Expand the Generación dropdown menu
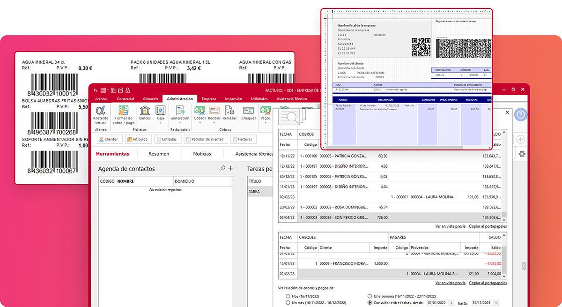The image size is (562, 307). (x=180, y=123)
